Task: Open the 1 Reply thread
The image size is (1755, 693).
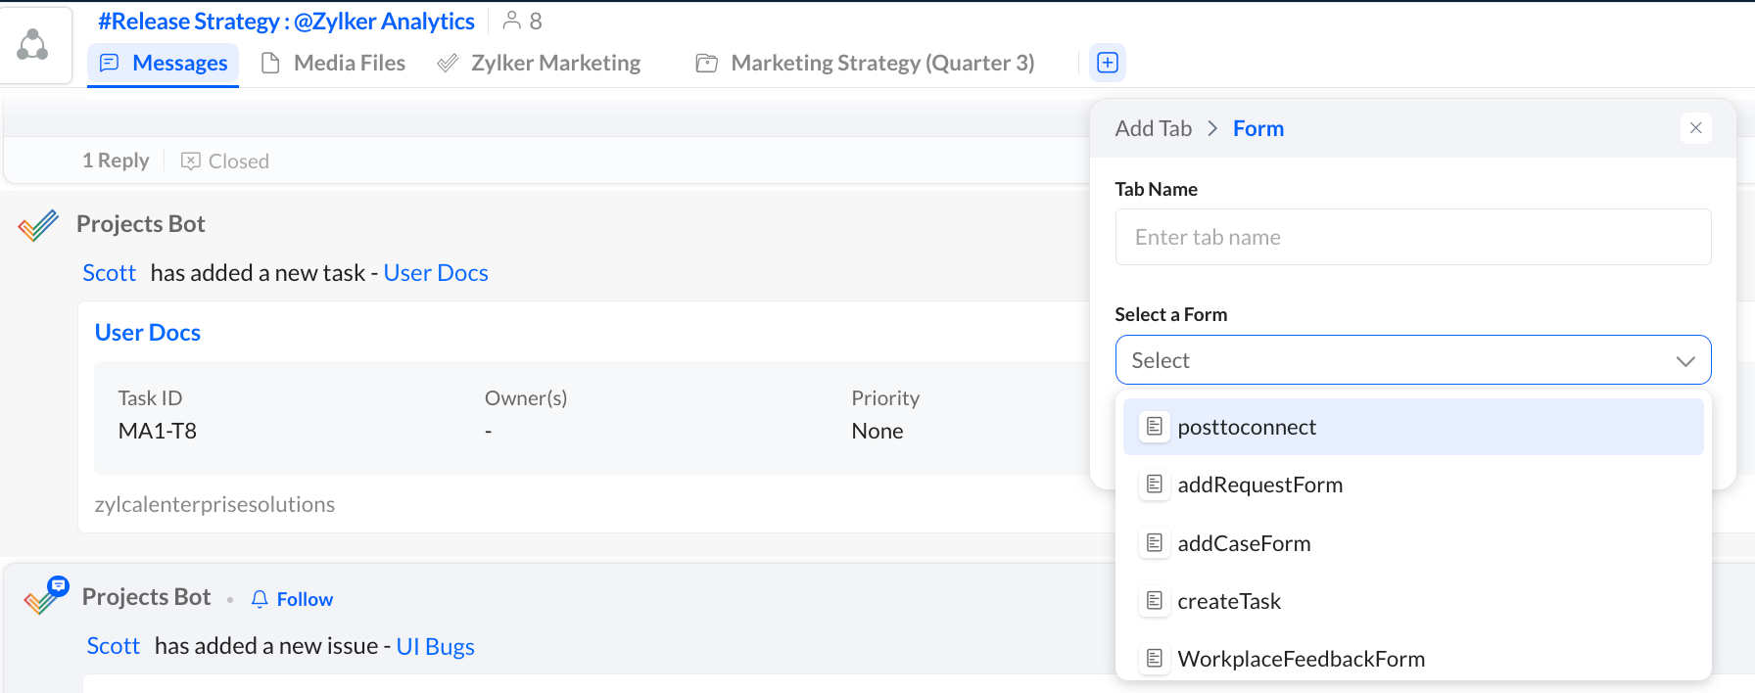Action: pos(116,161)
